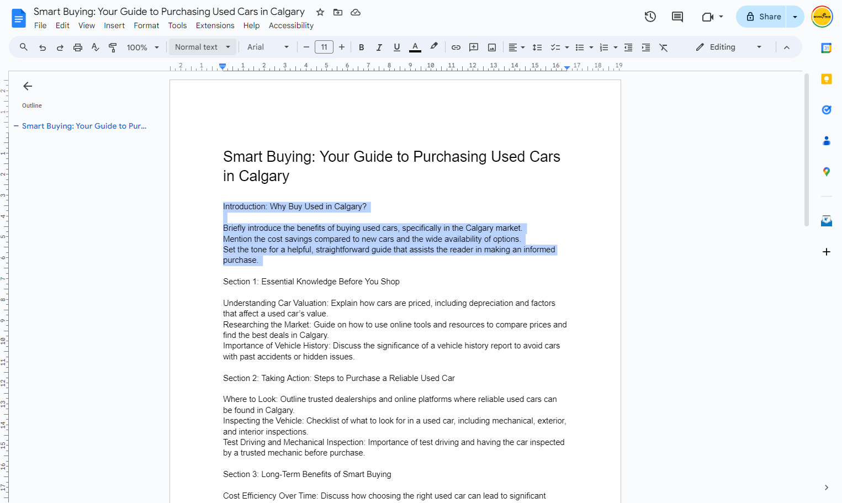Open the File menu
The width and height of the screenshot is (842, 503).
pyautogui.click(x=40, y=25)
